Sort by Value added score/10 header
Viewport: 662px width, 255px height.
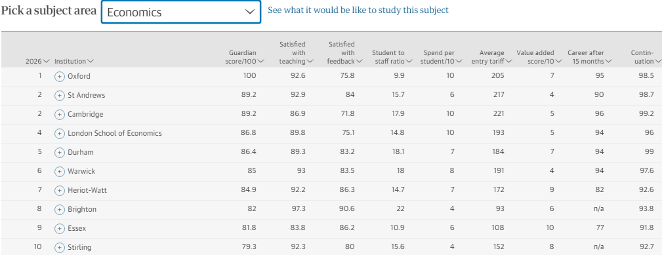tap(539, 57)
